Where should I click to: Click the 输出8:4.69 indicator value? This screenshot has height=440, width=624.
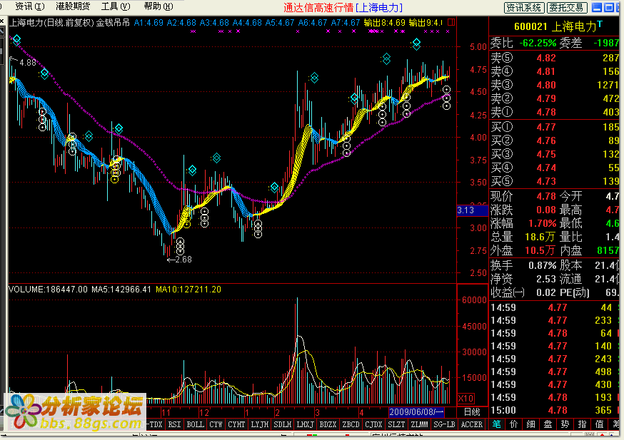coord(384,23)
